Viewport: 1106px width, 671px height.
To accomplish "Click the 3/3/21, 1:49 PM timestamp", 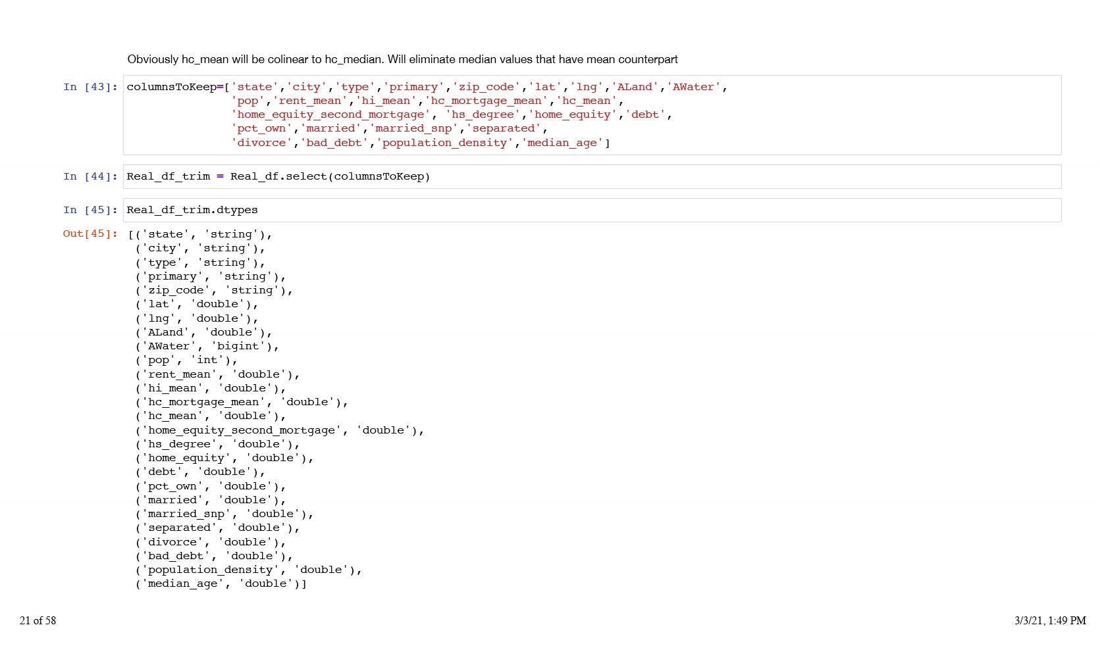I will [1049, 620].
